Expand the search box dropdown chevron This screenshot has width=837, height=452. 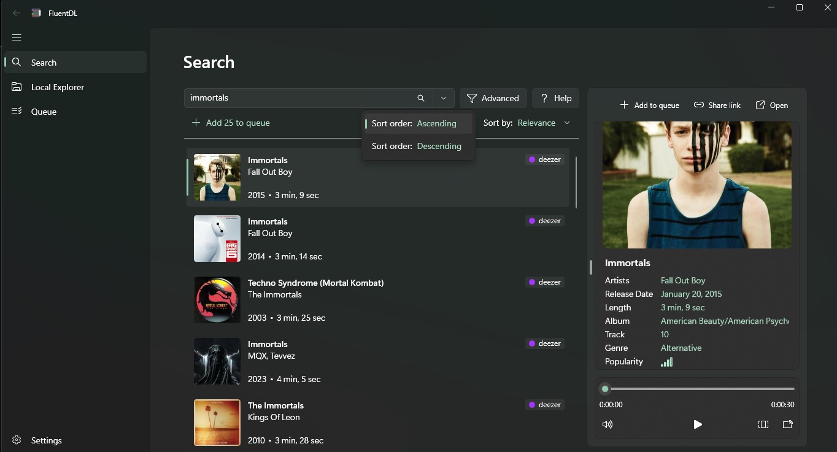[444, 98]
